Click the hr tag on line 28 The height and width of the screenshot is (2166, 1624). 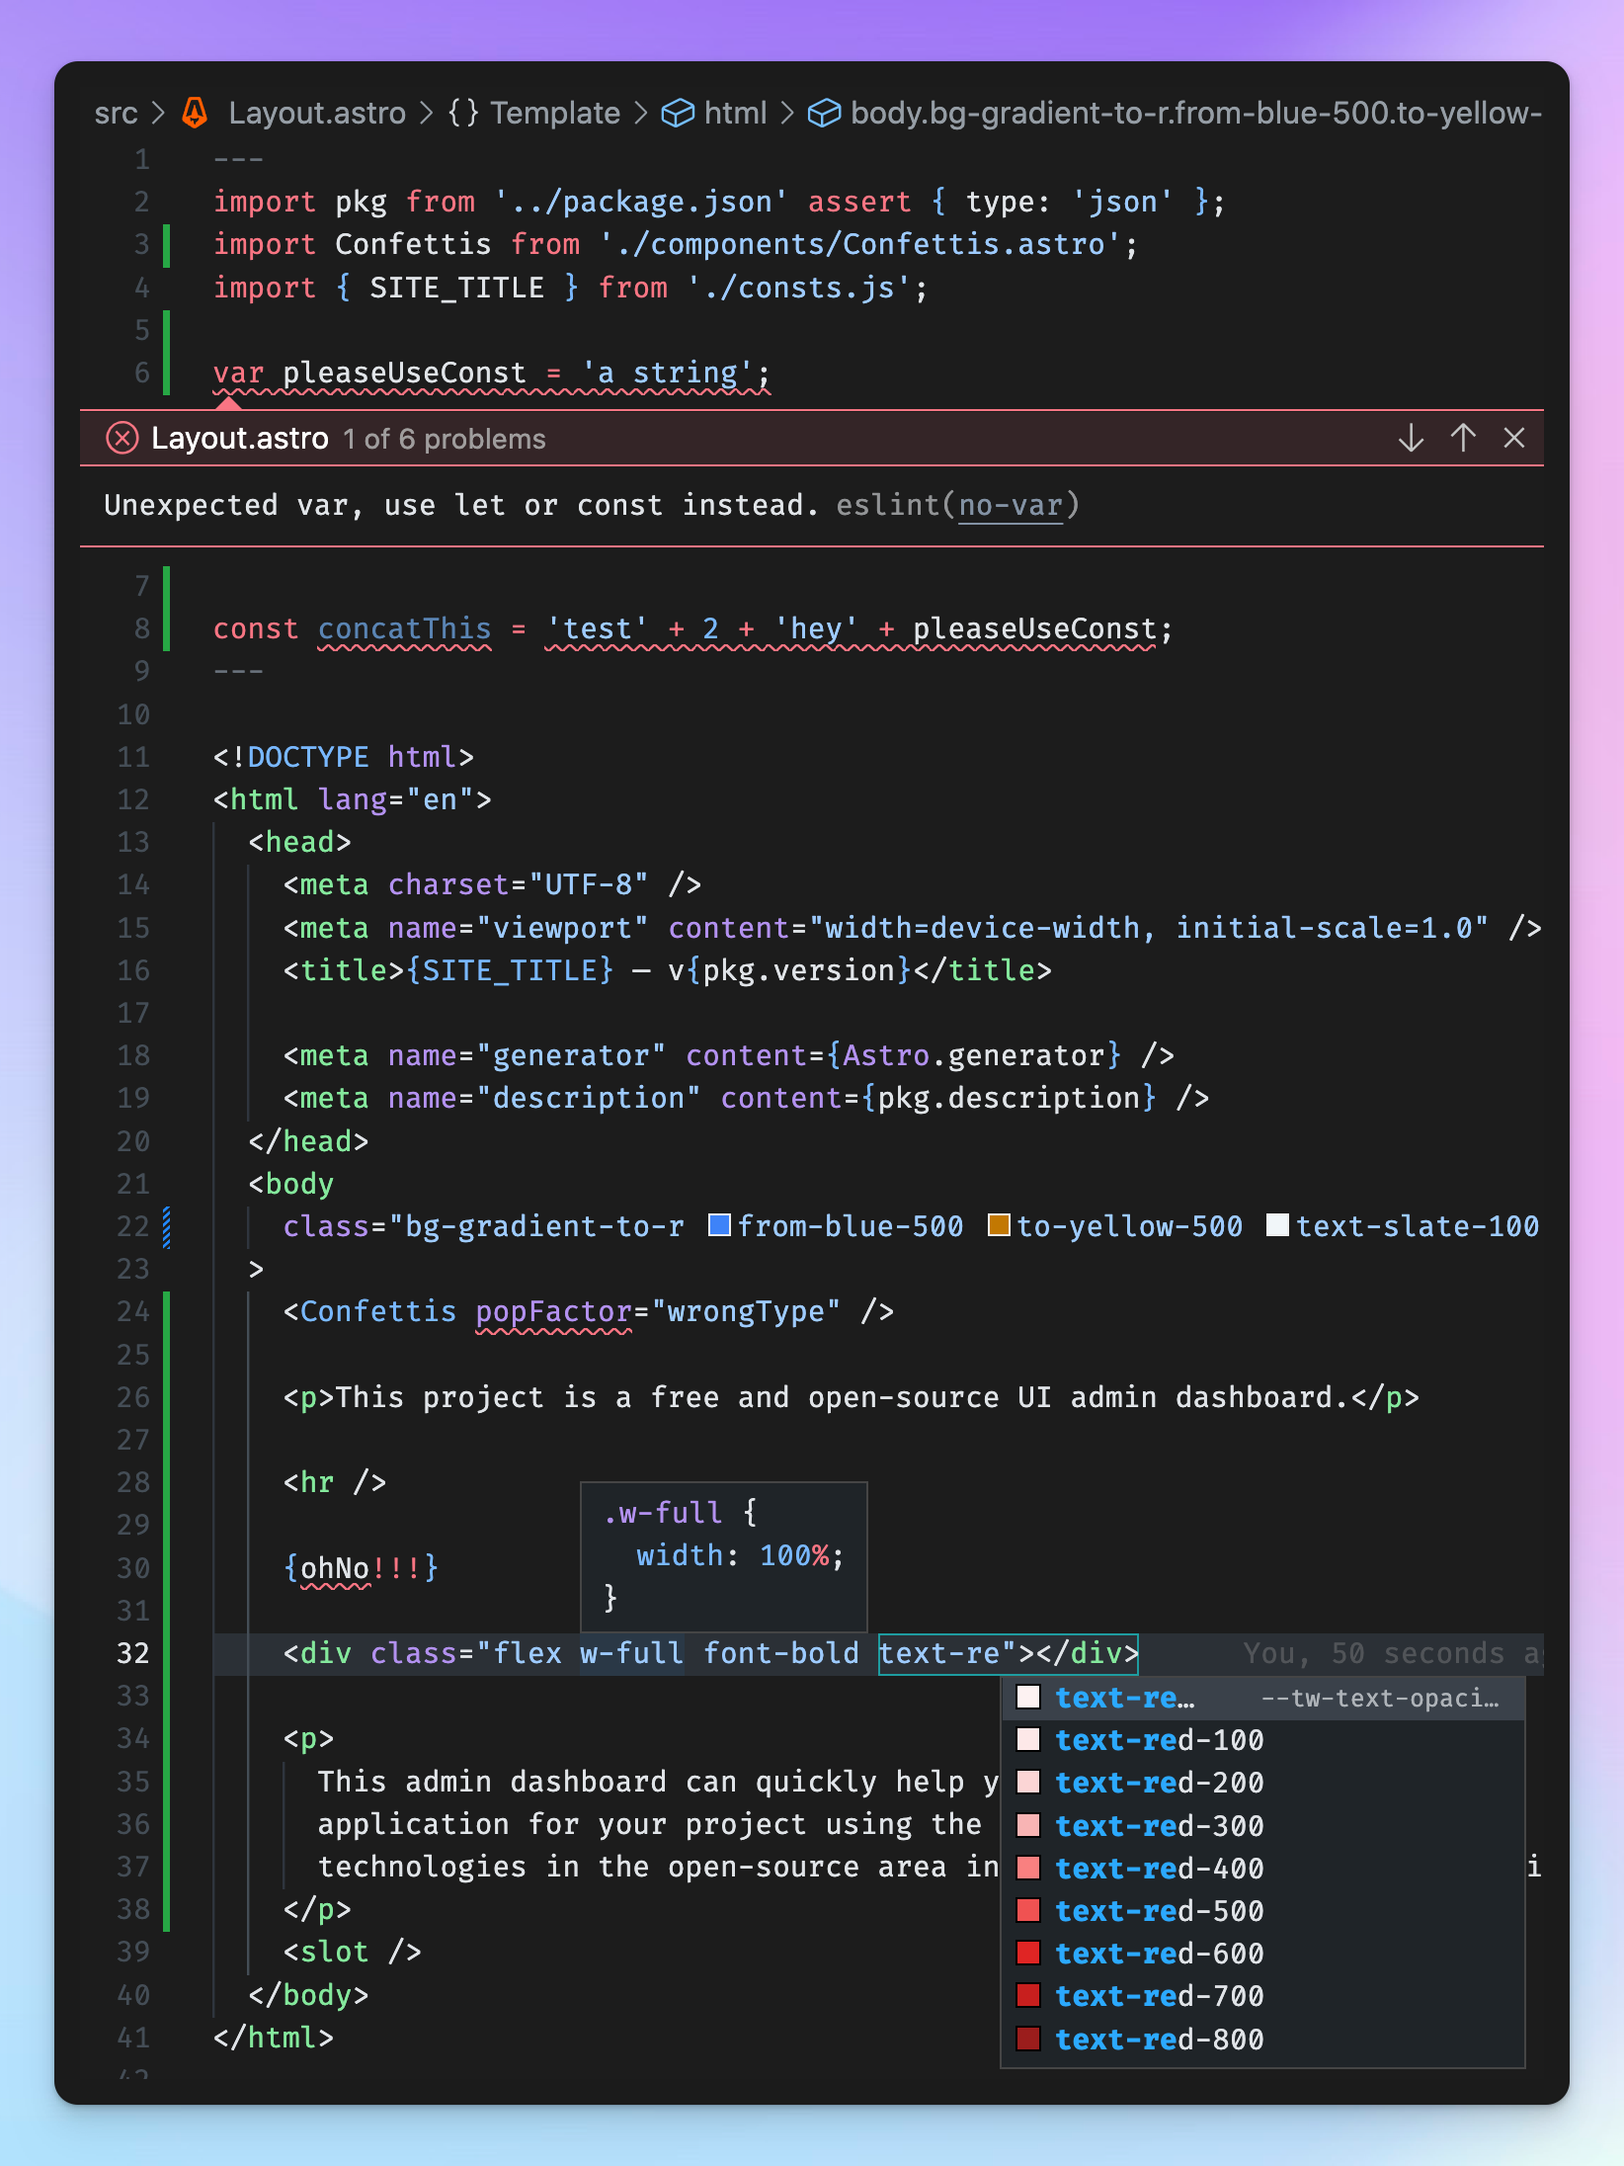click(x=335, y=1482)
